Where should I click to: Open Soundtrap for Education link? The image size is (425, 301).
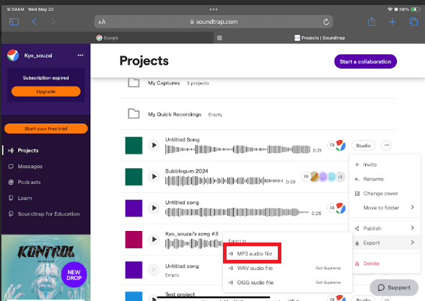coord(44,214)
